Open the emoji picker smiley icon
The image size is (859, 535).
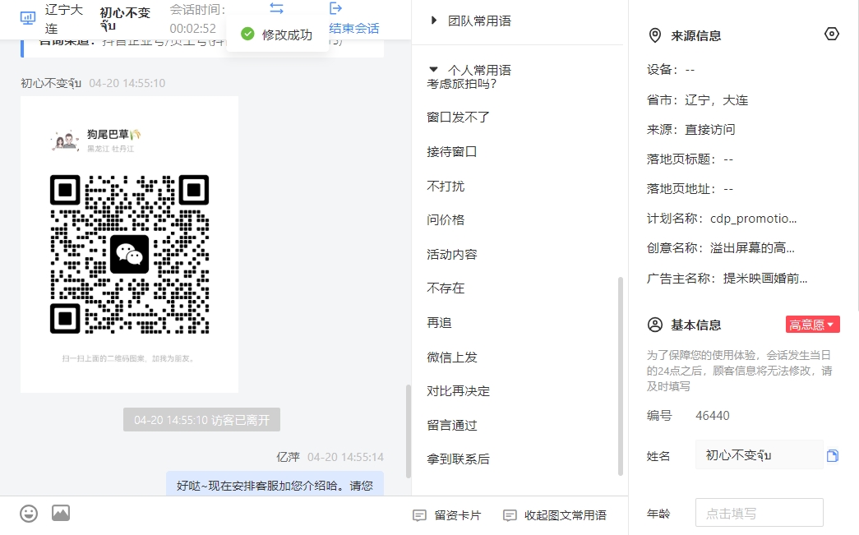point(29,514)
